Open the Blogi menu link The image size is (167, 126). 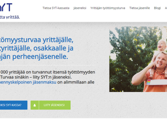[x=157, y=8]
